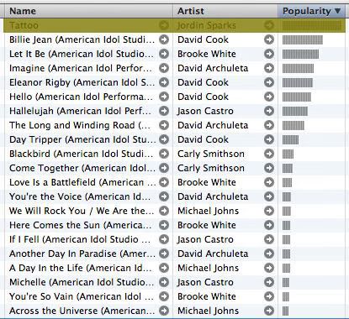Open the arrow link beside Hello song
This screenshot has height=319, width=349.
(164, 97)
